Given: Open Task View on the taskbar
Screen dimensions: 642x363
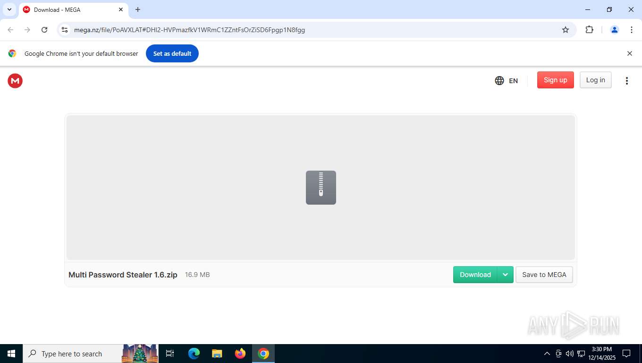Looking at the screenshot, I should tap(170, 354).
